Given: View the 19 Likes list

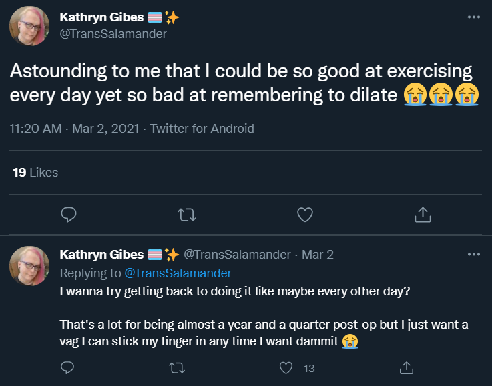Looking at the screenshot, I should coord(35,172).
